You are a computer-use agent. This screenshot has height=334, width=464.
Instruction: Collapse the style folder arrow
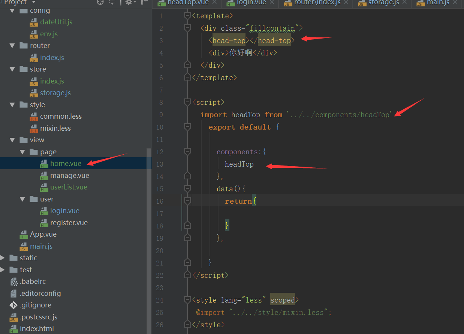point(12,105)
